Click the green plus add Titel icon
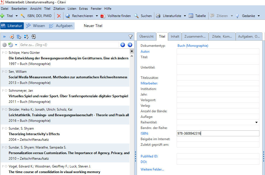265x175 pixels. [2, 16]
